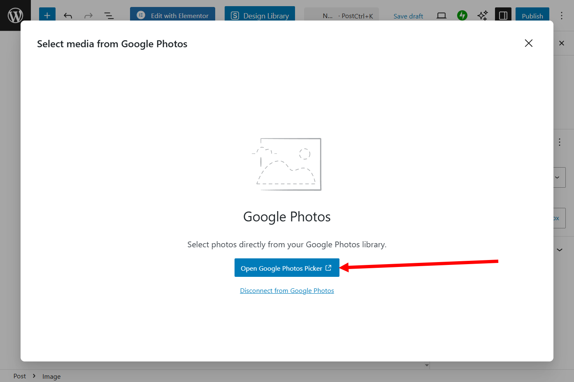Open the document overview list
This screenshot has width=574, height=382.
109,16
